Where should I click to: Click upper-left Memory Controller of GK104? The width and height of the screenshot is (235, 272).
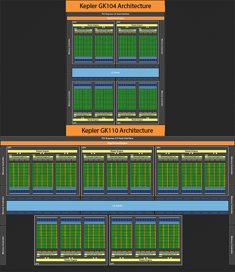point(69,47)
